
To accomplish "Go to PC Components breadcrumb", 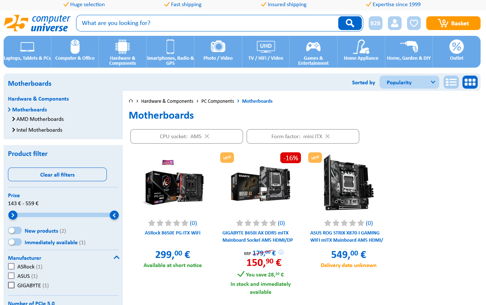I will coord(218,101).
